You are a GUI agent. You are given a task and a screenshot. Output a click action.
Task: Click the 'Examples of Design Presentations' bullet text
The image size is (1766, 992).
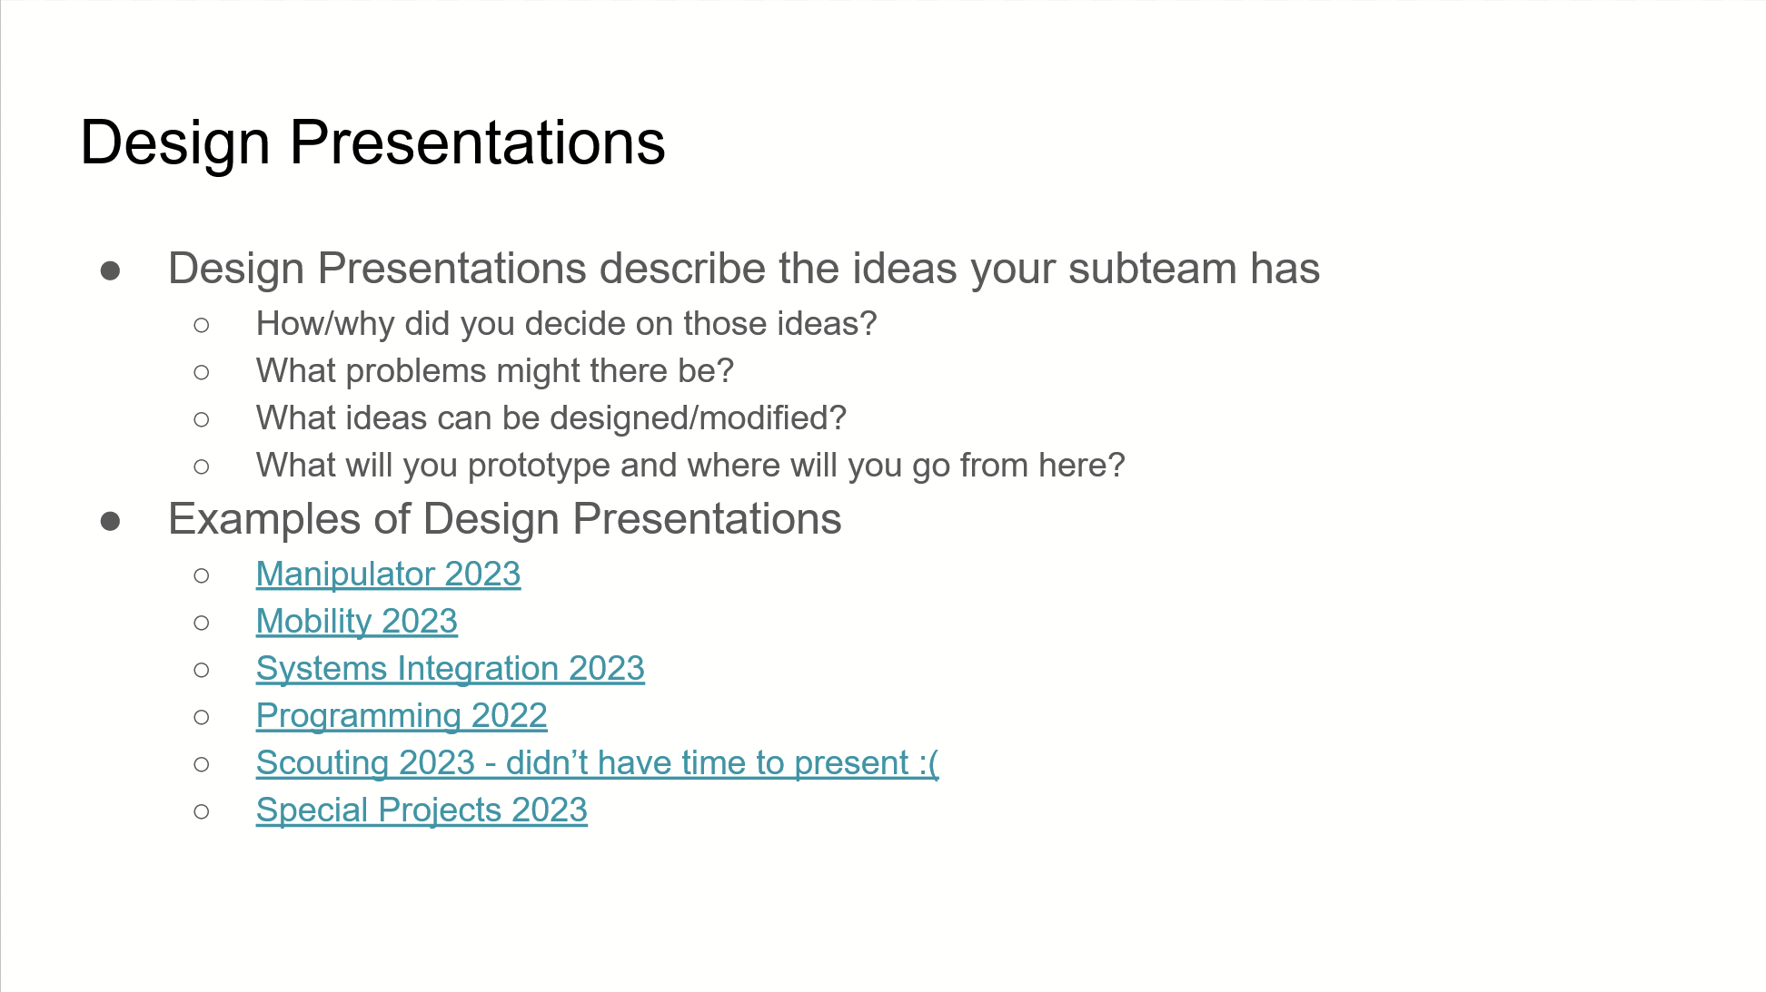coord(505,519)
